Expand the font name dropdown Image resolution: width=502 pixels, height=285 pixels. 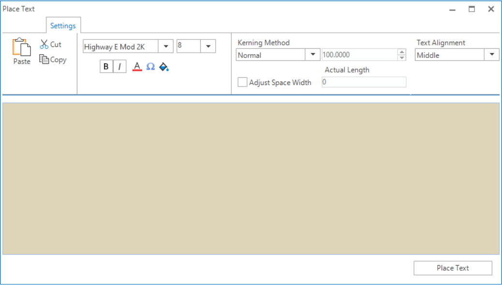click(166, 46)
